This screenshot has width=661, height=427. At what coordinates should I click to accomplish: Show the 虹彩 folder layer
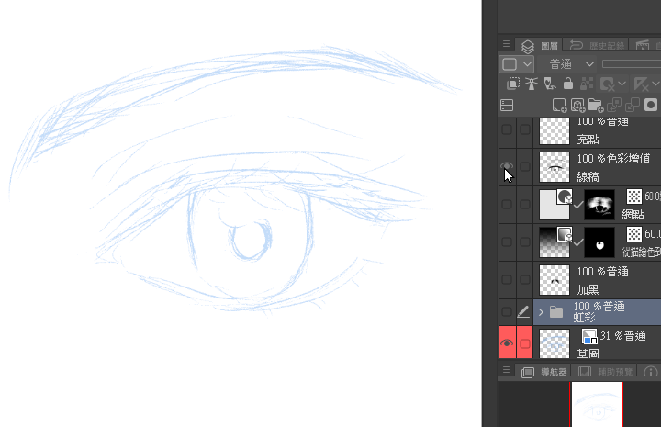tap(507, 311)
